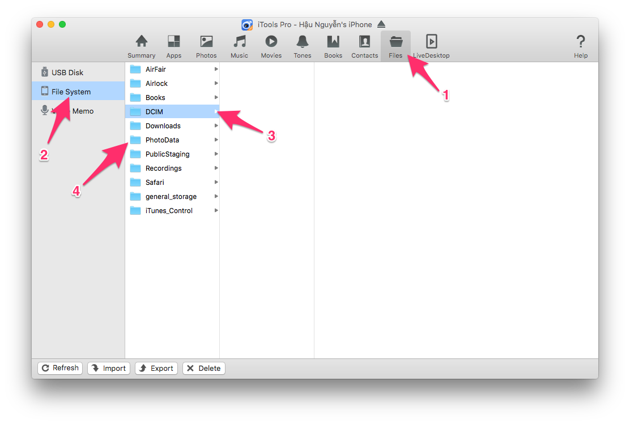Expand the AirFair folder

[x=215, y=69]
